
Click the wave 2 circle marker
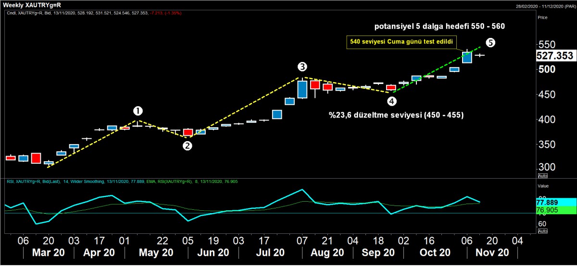pos(188,146)
